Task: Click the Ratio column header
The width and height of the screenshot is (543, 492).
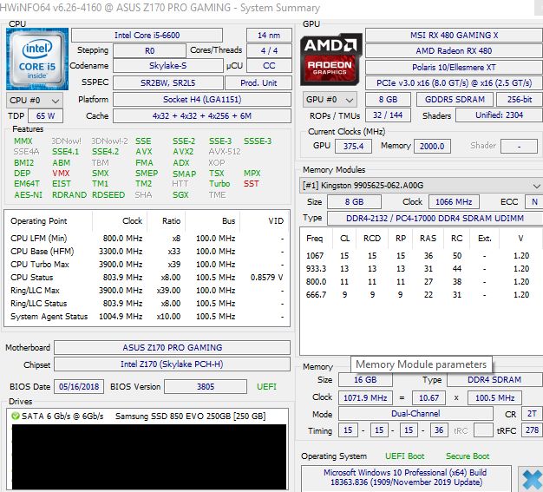Action: [167, 221]
